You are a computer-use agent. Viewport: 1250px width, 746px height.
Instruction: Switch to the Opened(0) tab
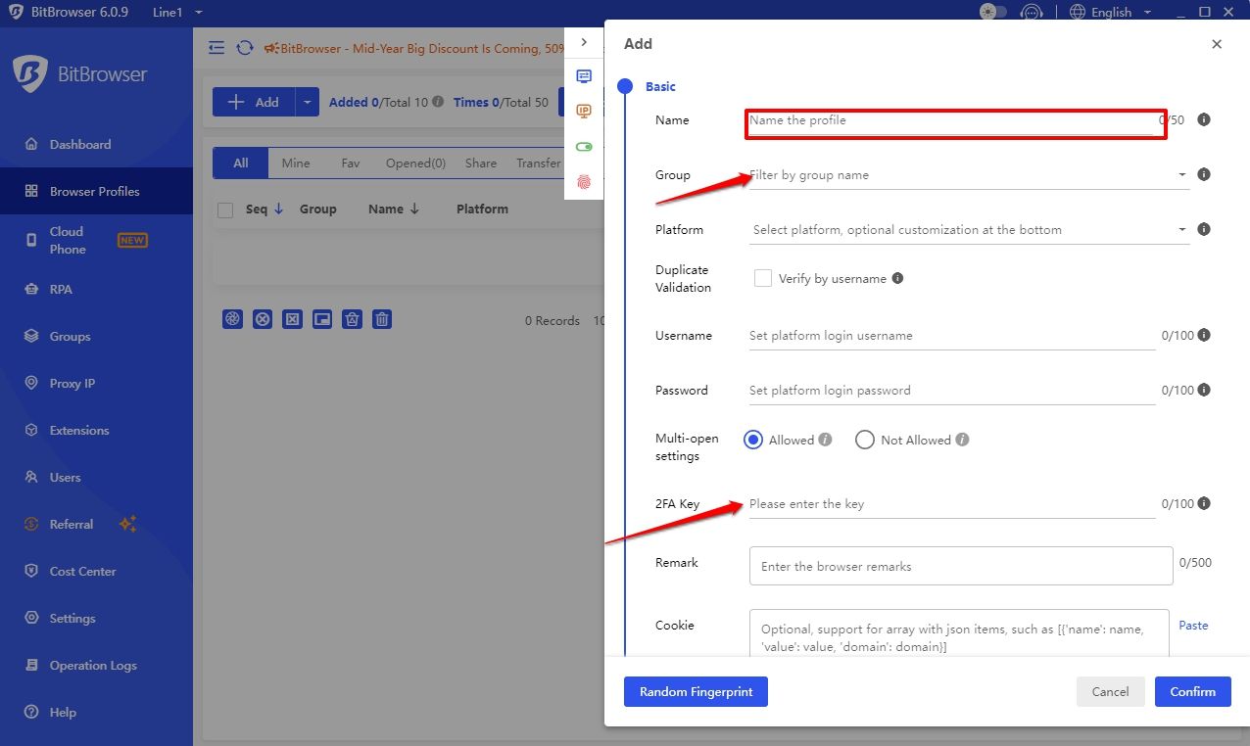coord(415,163)
